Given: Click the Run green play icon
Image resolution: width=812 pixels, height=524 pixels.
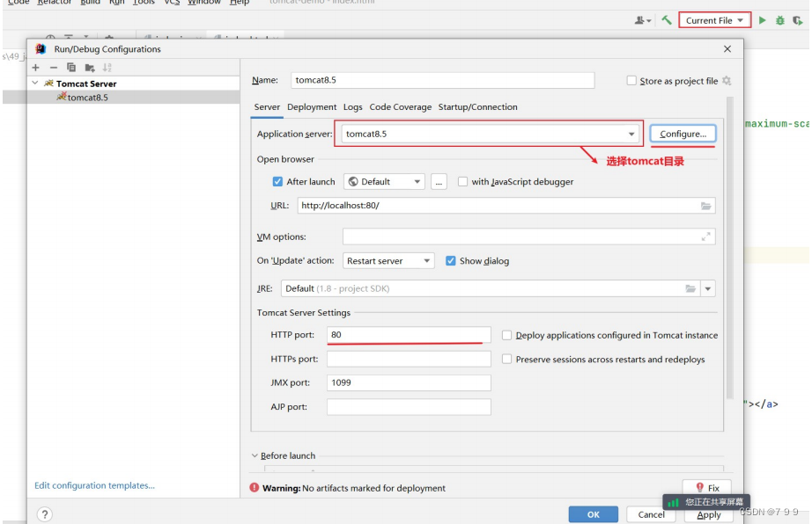Looking at the screenshot, I should 763,21.
